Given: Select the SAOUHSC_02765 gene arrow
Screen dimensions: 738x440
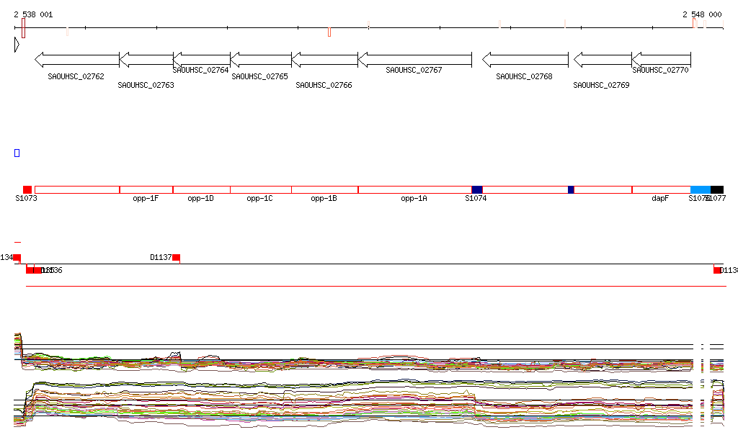Looking at the screenshot, I should pos(261,59).
